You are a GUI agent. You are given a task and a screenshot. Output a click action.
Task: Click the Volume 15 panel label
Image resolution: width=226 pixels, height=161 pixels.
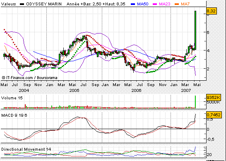[12, 98]
